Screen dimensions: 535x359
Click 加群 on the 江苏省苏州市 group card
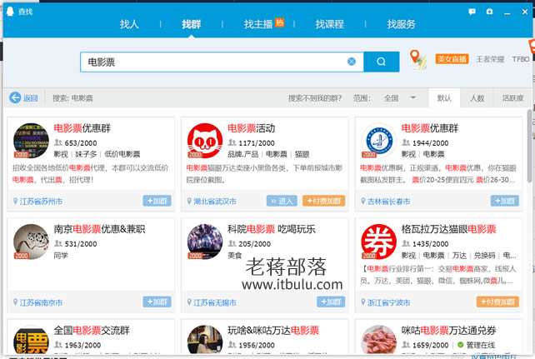[157, 201]
